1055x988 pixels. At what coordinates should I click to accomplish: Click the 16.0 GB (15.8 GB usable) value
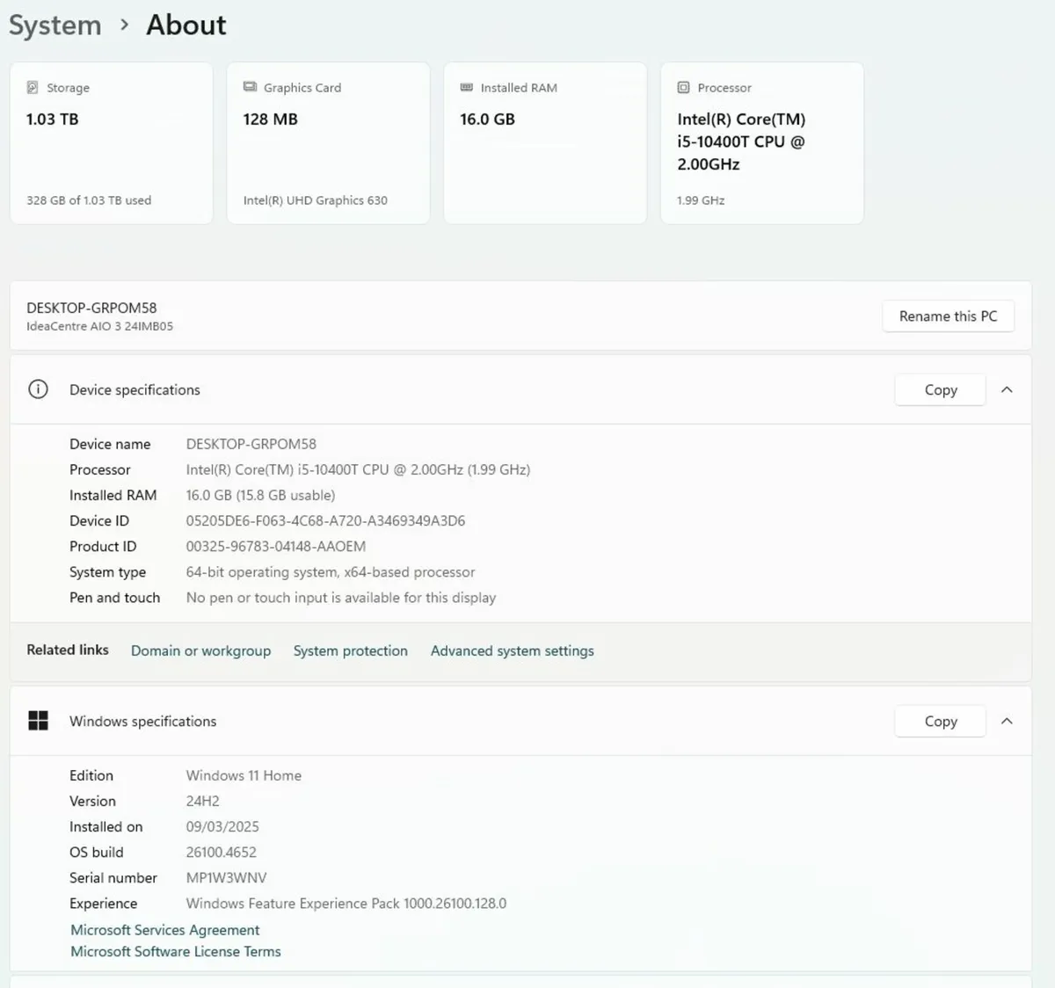coord(260,495)
